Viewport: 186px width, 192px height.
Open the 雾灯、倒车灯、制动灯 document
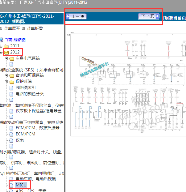(32, 163)
